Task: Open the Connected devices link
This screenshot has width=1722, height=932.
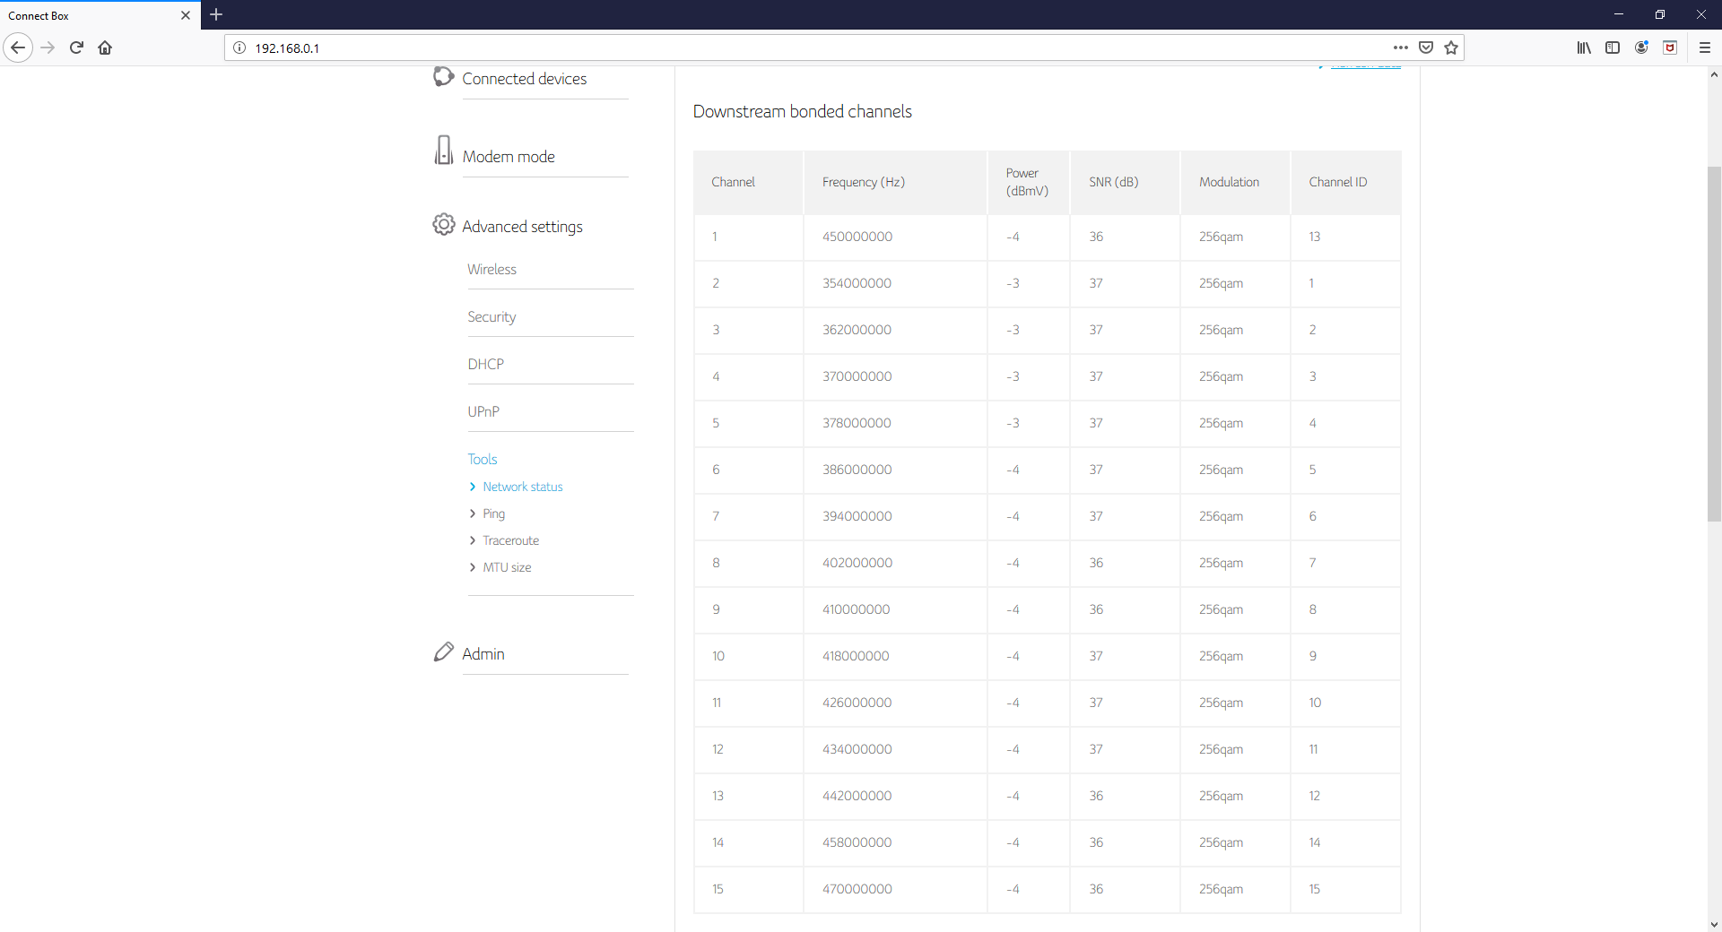Action: (524, 79)
